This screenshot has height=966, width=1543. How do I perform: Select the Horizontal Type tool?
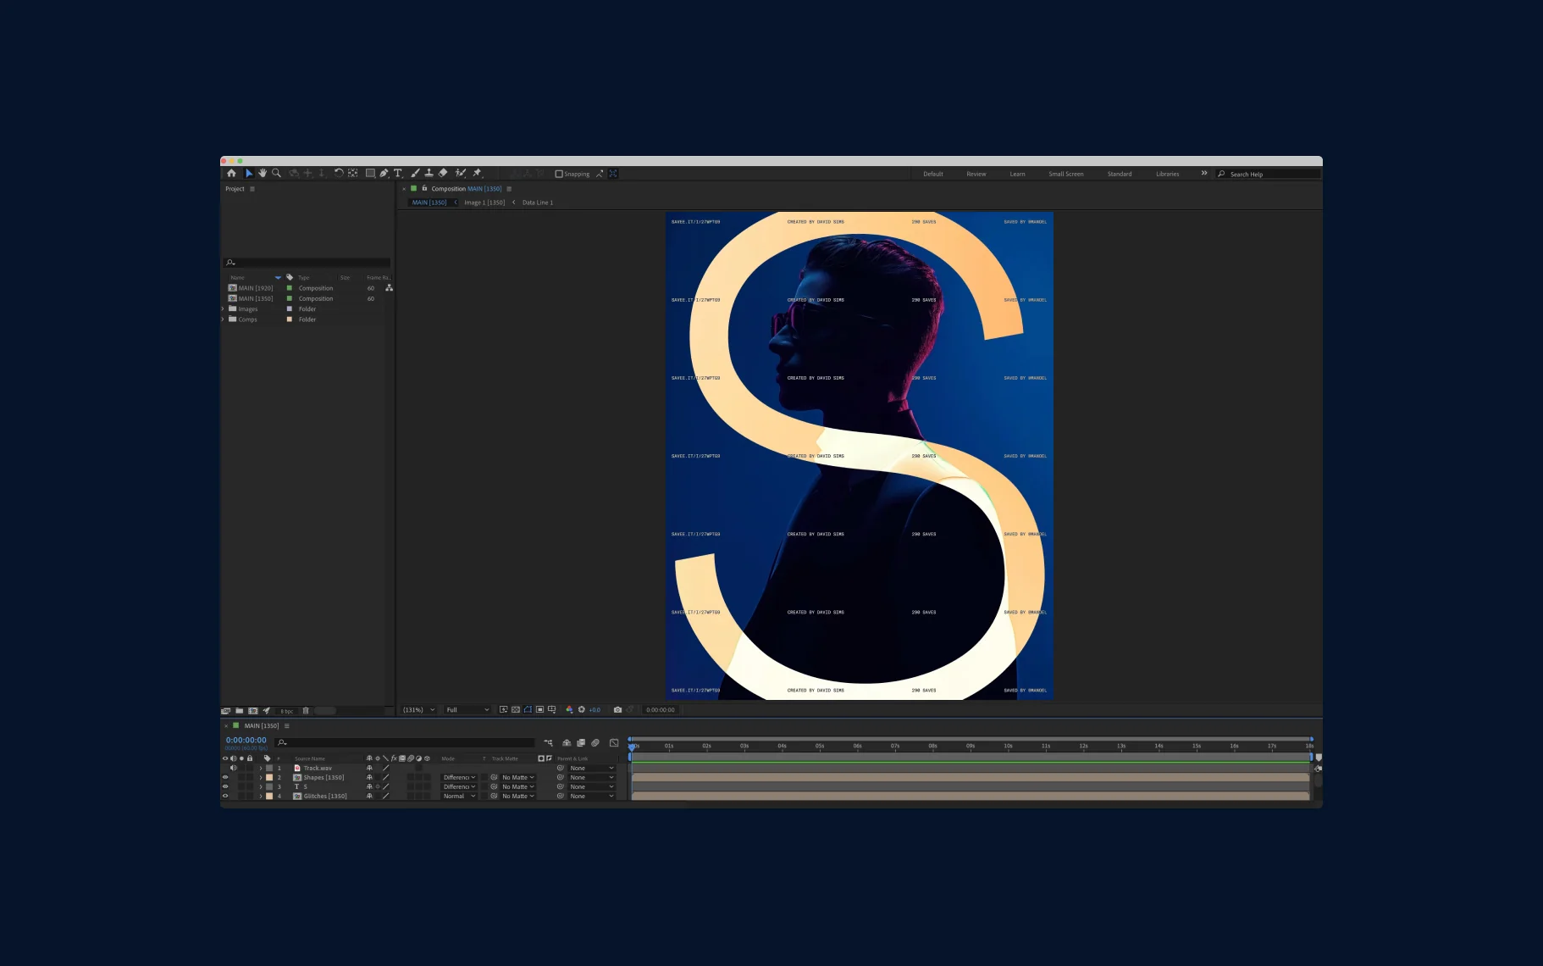[398, 173]
